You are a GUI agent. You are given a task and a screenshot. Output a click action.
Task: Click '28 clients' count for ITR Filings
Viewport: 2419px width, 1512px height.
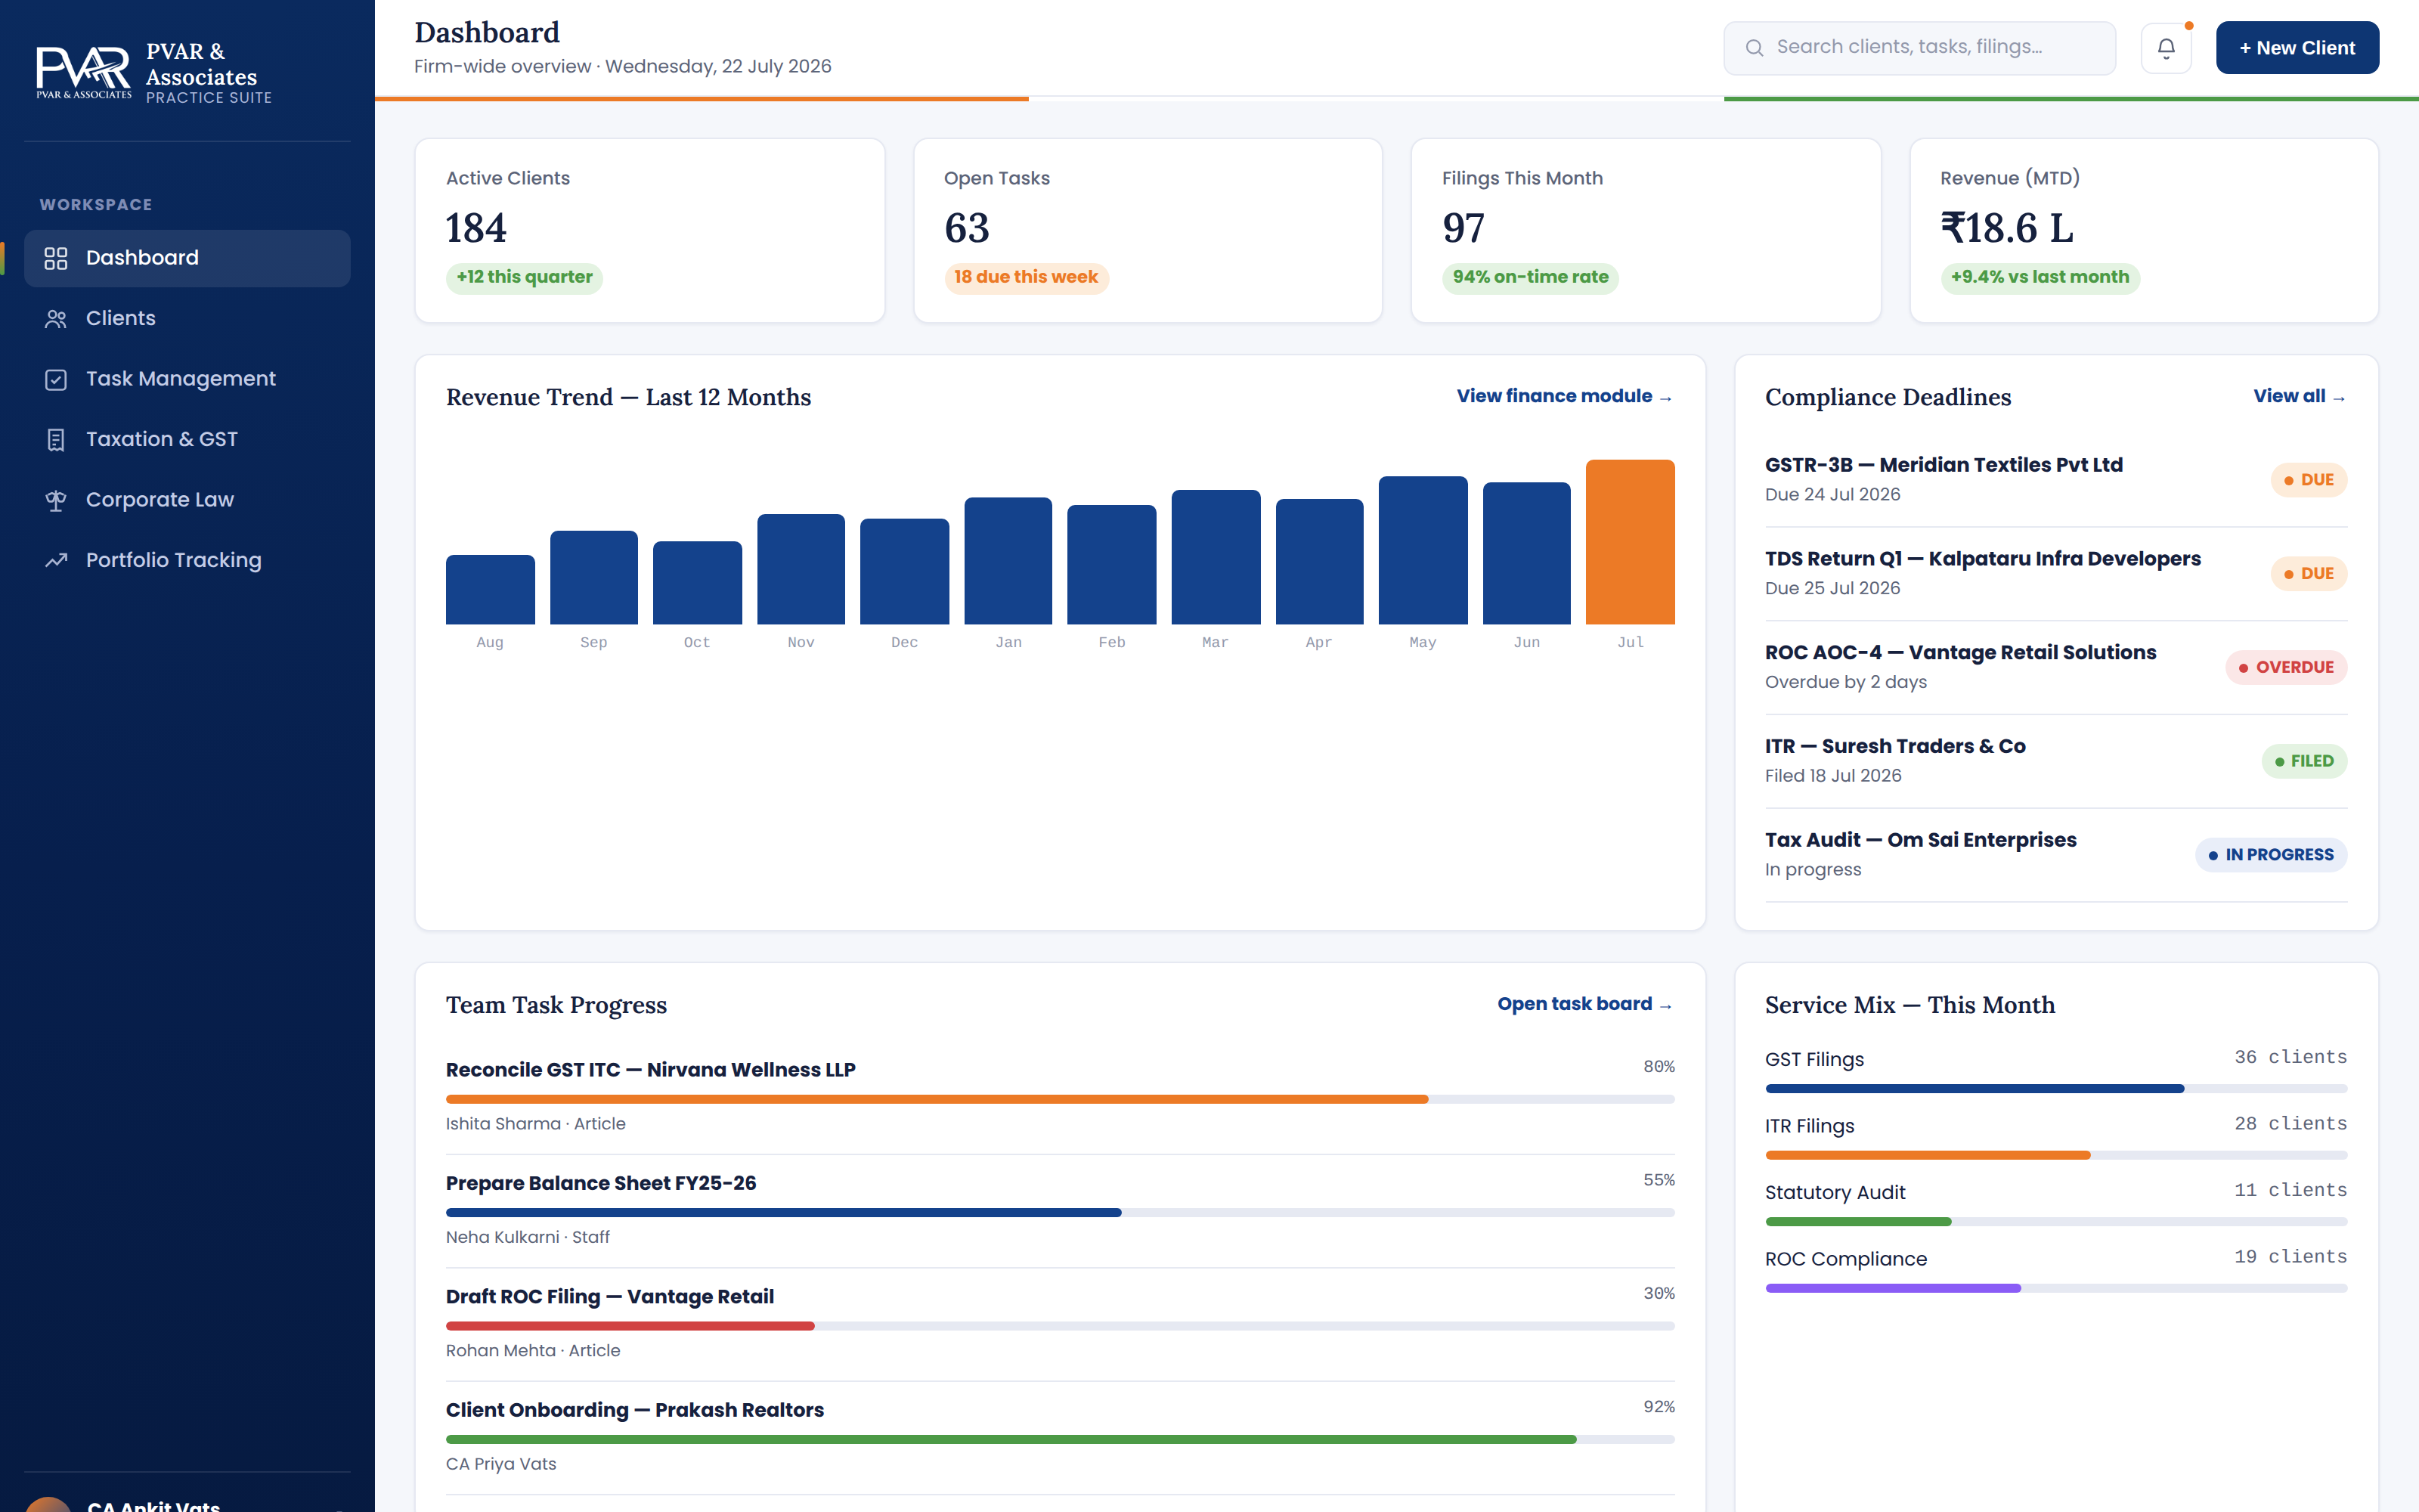pyautogui.click(x=2290, y=1124)
